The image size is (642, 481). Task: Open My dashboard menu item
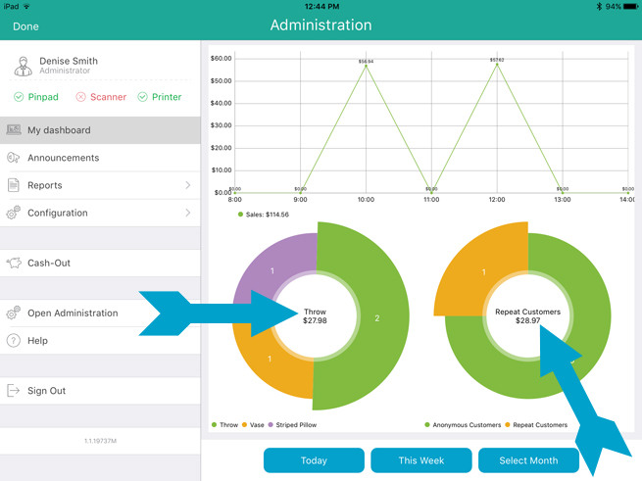point(100,130)
